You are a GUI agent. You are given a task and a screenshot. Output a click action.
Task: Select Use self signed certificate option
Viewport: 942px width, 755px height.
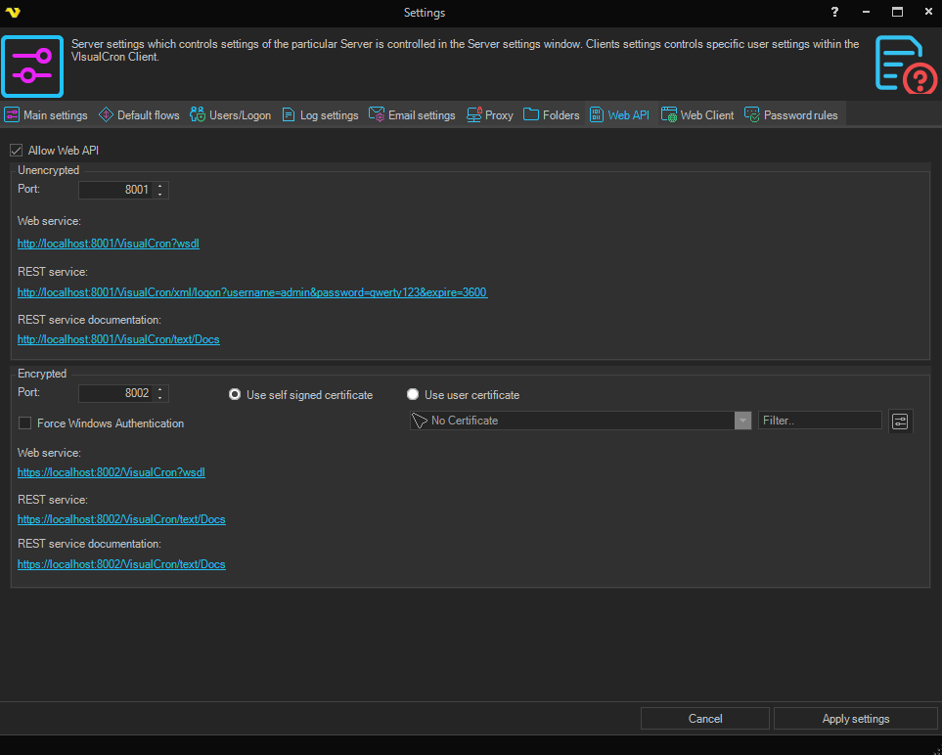(235, 395)
